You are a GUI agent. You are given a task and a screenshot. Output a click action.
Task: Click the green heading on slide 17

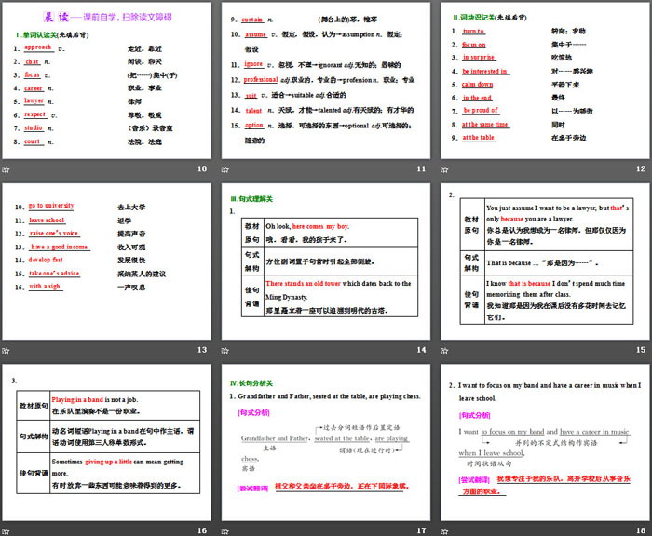pos(251,383)
